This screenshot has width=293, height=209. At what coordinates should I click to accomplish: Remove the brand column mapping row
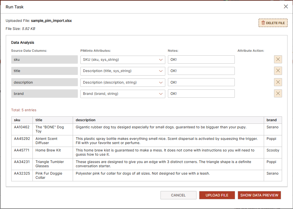pyautogui.click(x=278, y=94)
